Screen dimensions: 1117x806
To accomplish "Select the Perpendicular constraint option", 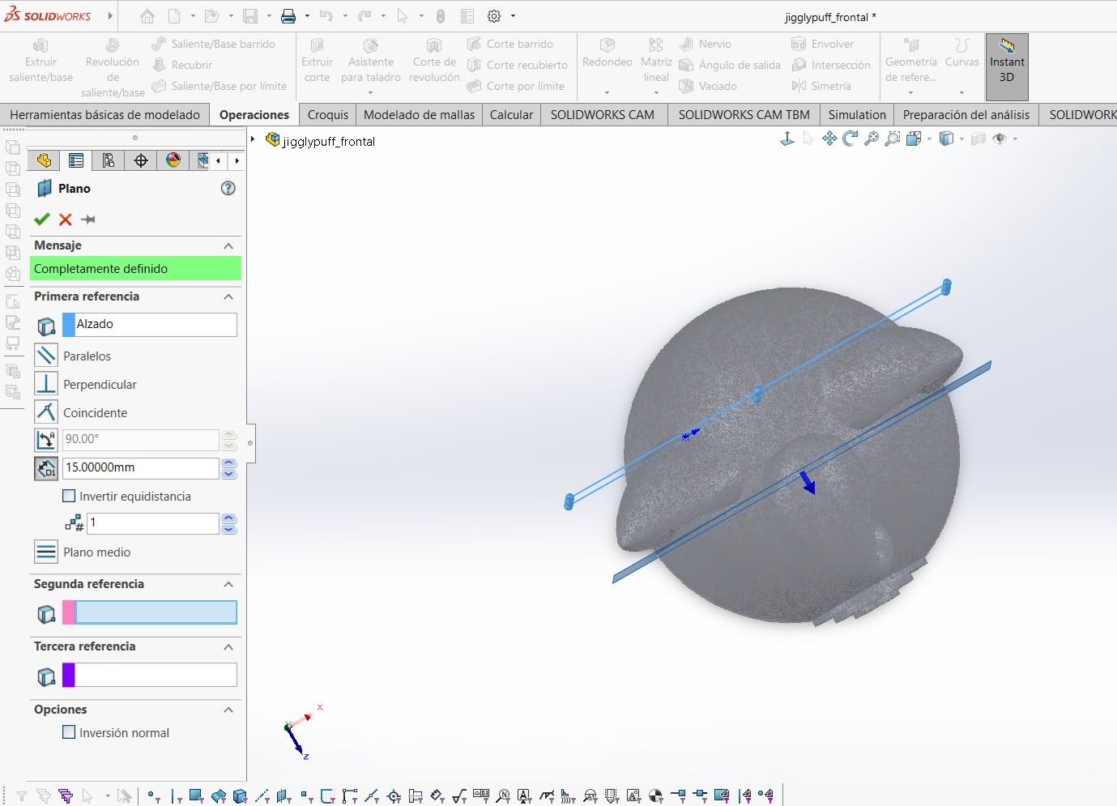I will coord(46,384).
